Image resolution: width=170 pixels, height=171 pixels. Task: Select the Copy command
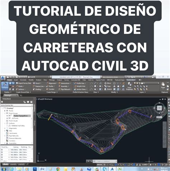tap(108, 86)
